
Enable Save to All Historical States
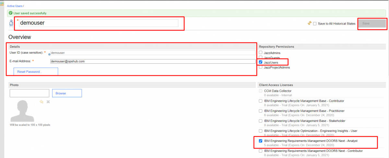[315, 24]
